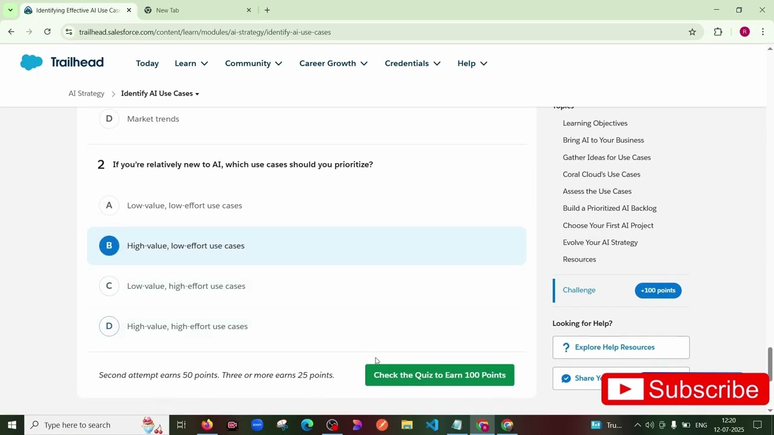Jump to Coral Cloud's Use Cases

[602, 175]
